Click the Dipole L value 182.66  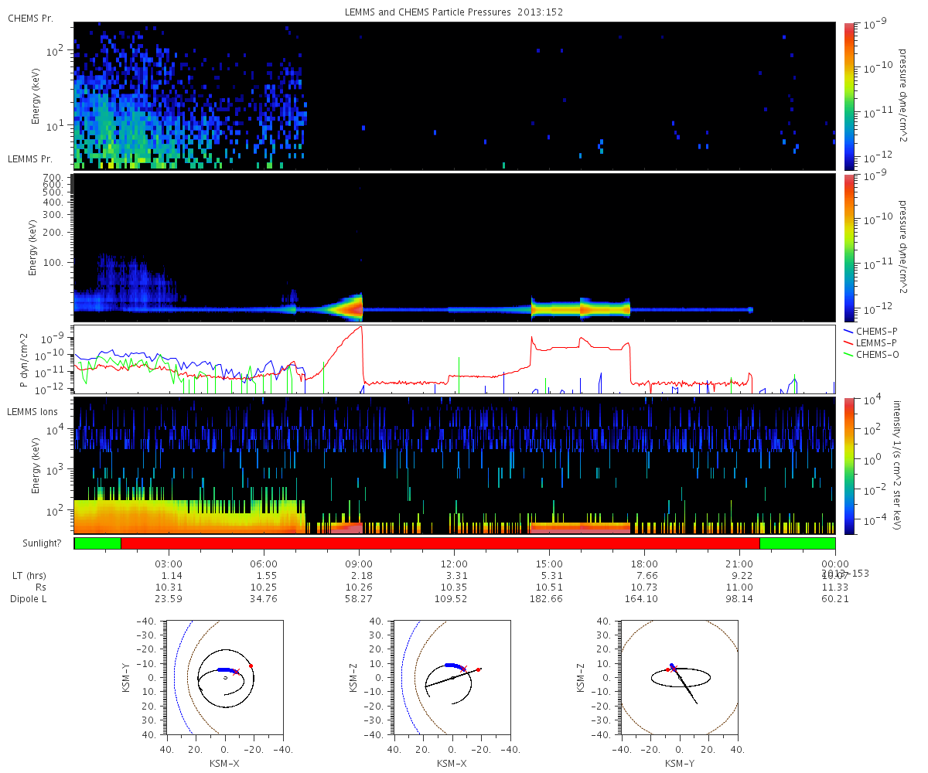[x=550, y=598]
